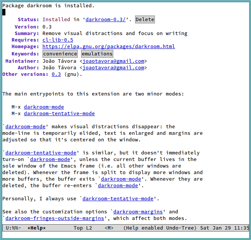
Task: Click the Undo-Tree minor mode in mode line
Action: (x=180, y=228)
